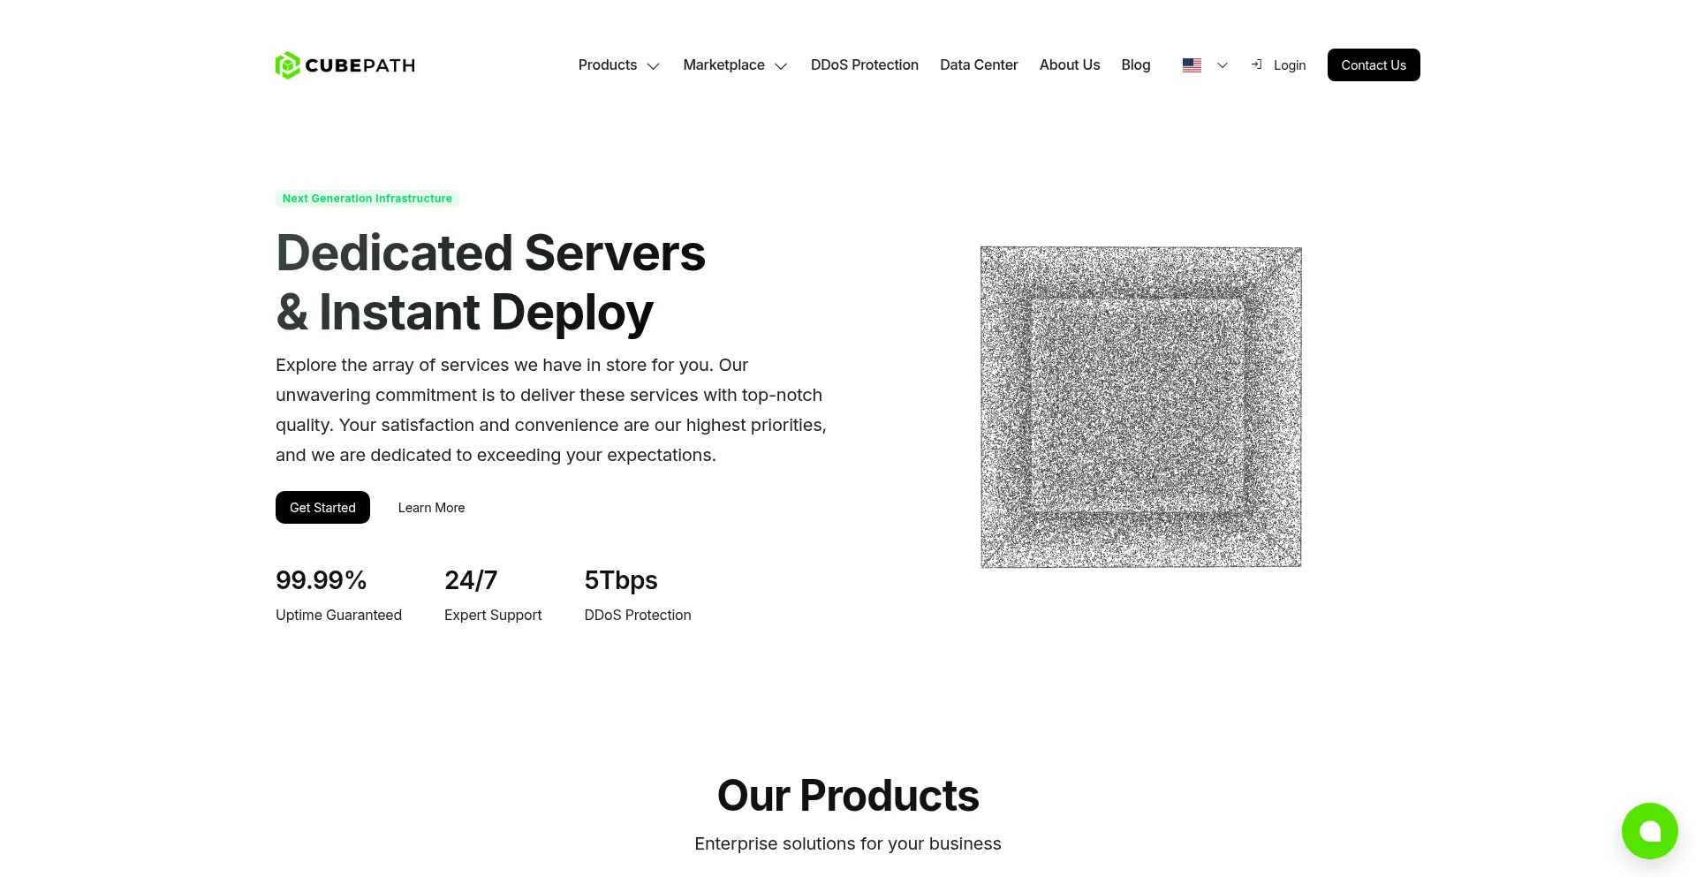The image size is (1696, 877).
Task: Open the About Us page
Action: coord(1069,65)
